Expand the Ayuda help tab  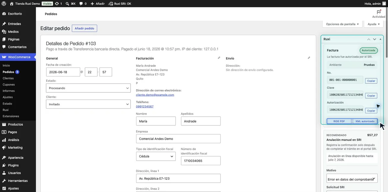pyautogui.click(x=374, y=24)
